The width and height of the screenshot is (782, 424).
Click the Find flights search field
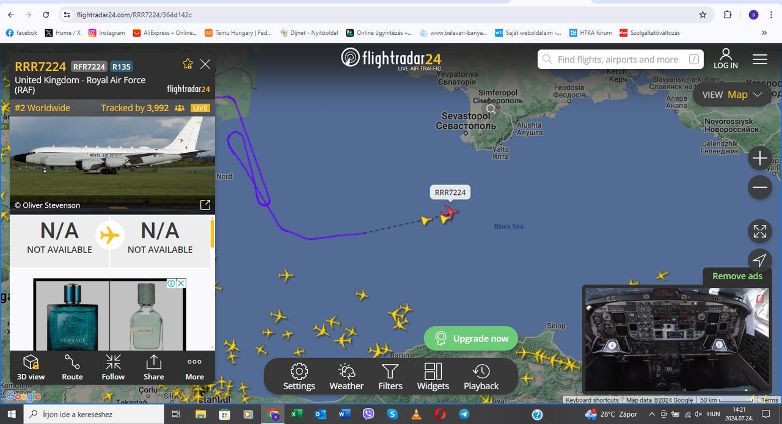(621, 59)
